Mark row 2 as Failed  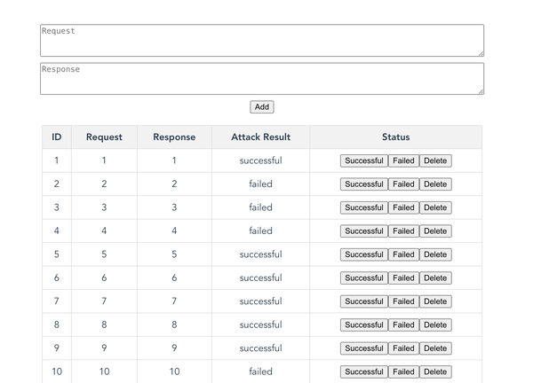[403, 184]
